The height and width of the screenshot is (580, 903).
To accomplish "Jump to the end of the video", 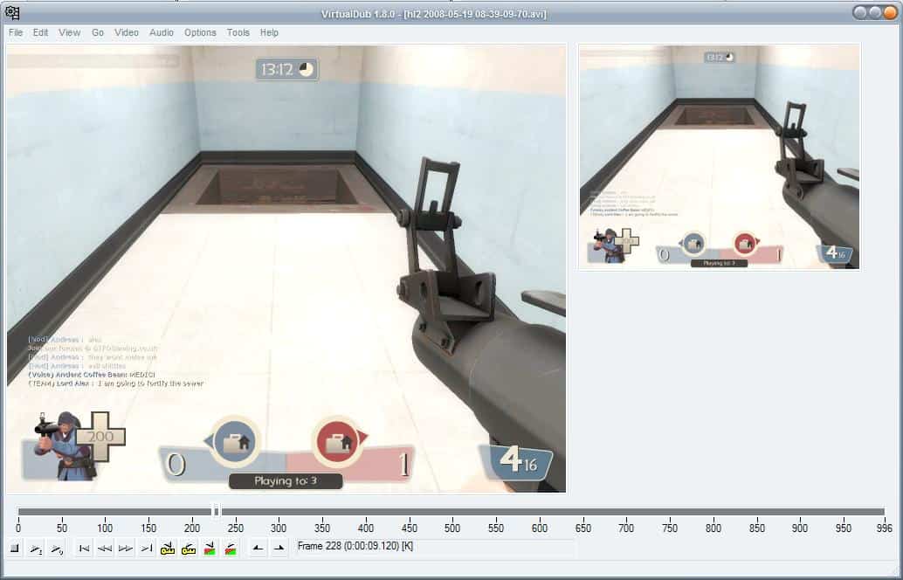I will click(147, 549).
